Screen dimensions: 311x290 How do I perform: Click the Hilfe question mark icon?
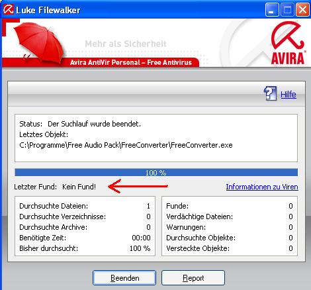270,93
